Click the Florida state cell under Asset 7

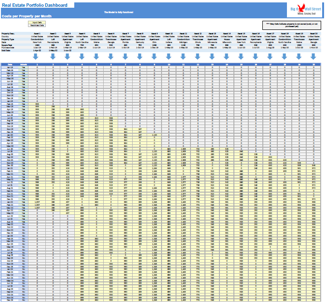pyautogui.click(x=125, y=42)
